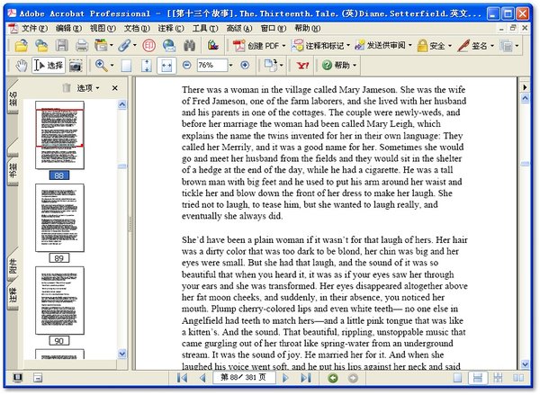
Task: Go to last page button
Action: (306, 378)
